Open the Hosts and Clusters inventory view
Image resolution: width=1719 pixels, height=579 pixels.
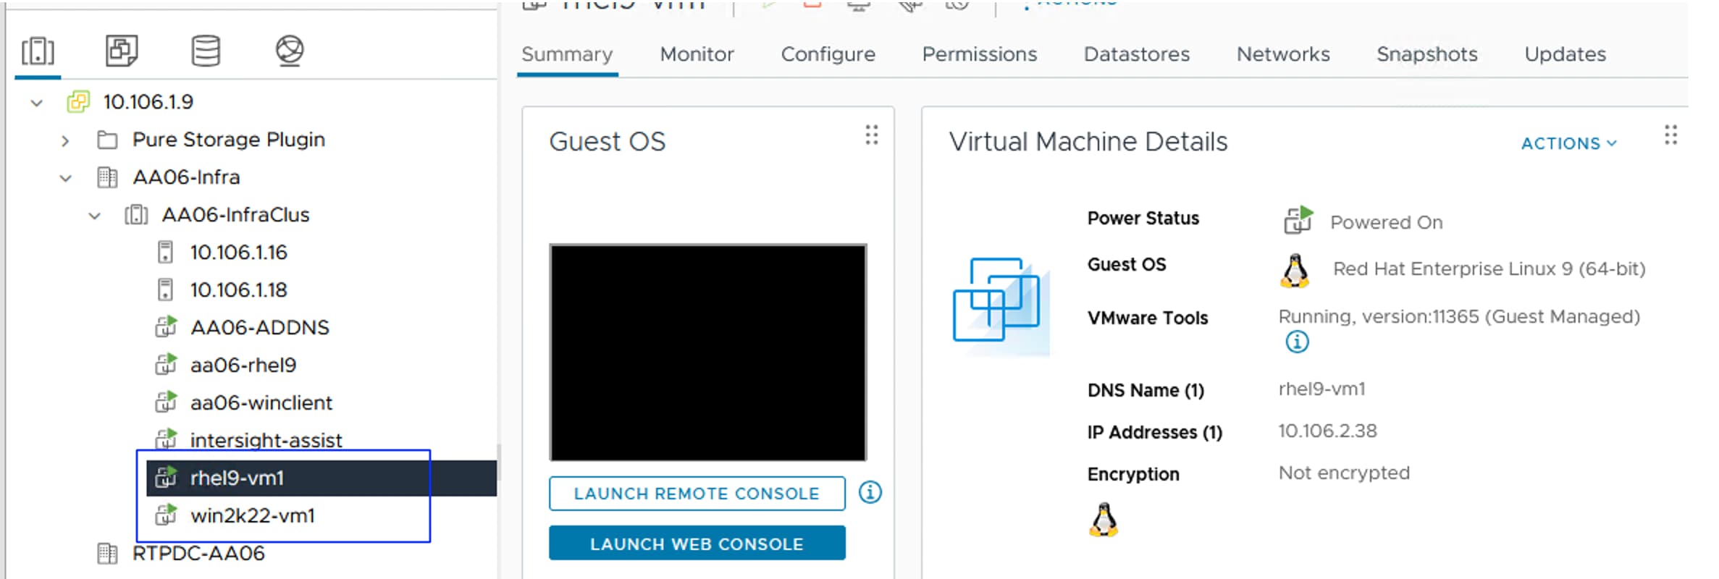click(38, 51)
